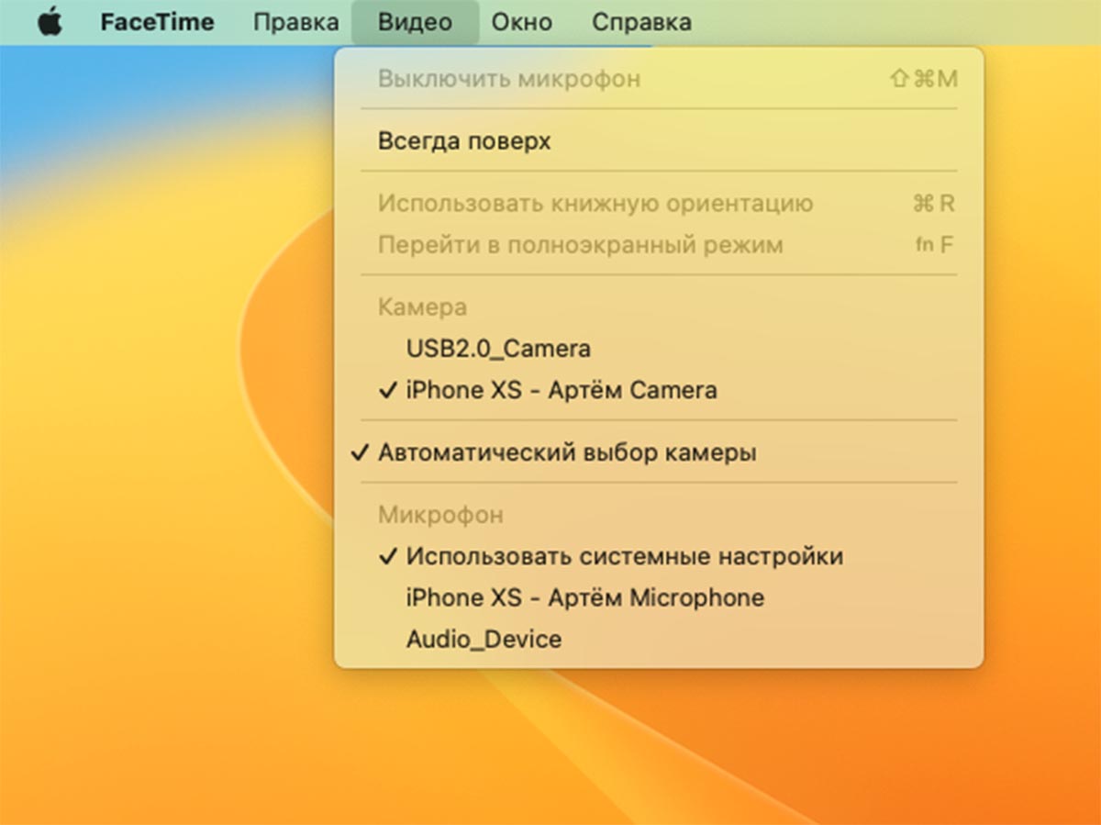
Task: Open the Правка menu
Action: (295, 22)
